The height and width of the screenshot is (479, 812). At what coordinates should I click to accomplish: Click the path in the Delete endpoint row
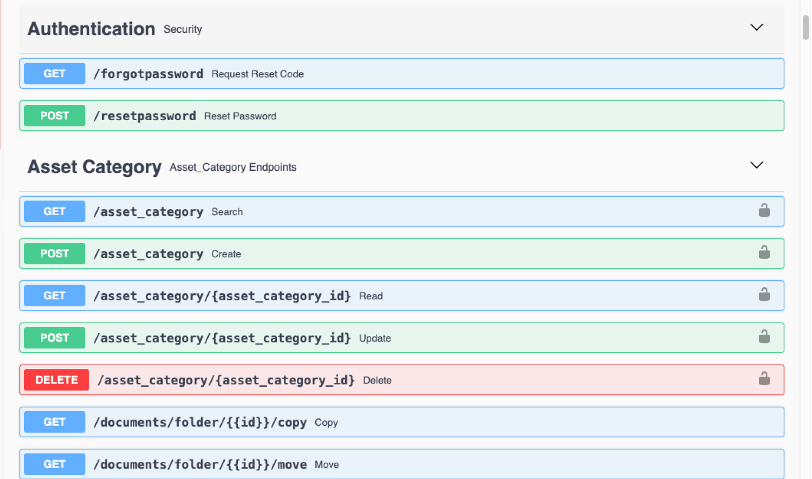coord(226,380)
